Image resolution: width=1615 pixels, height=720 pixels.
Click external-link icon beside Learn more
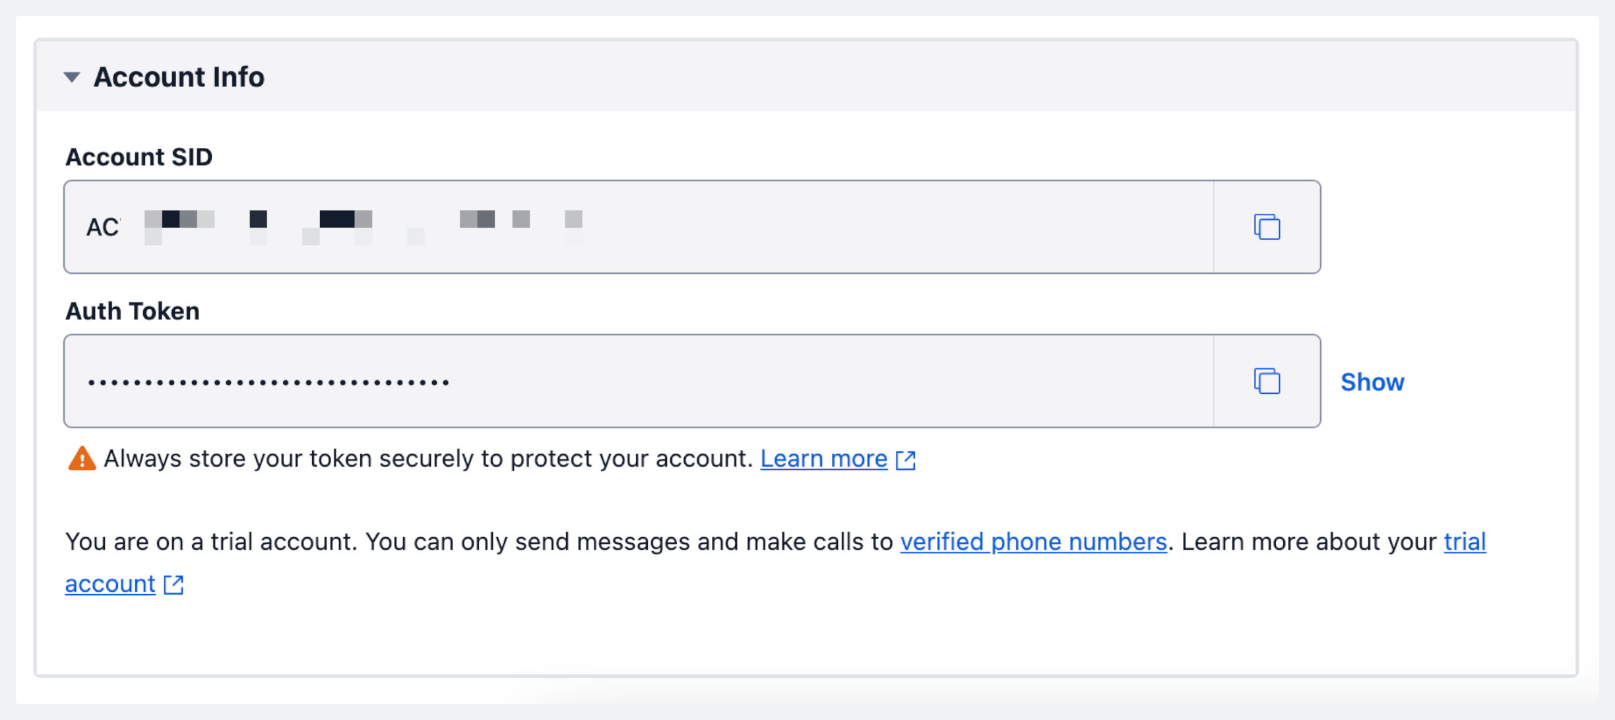(x=906, y=460)
